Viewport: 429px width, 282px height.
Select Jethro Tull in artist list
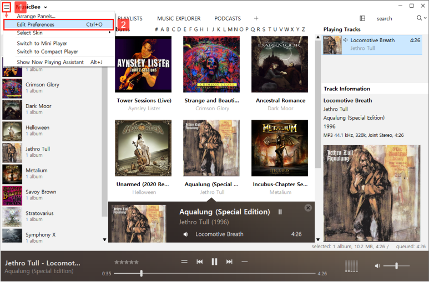pyautogui.click(x=52, y=152)
